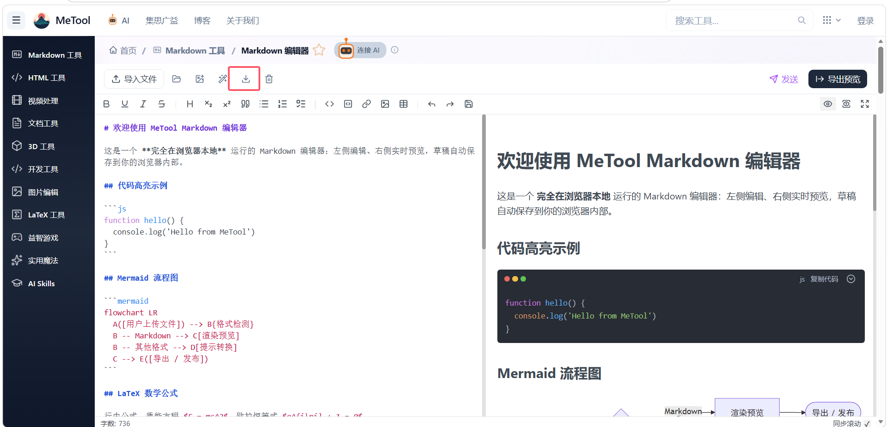This screenshot has width=887, height=427.
Task: Insert a blockquote
Action: [245, 104]
